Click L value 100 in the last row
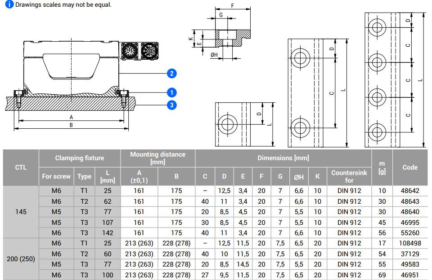The width and height of the screenshot is (432, 280). pos(108,275)
